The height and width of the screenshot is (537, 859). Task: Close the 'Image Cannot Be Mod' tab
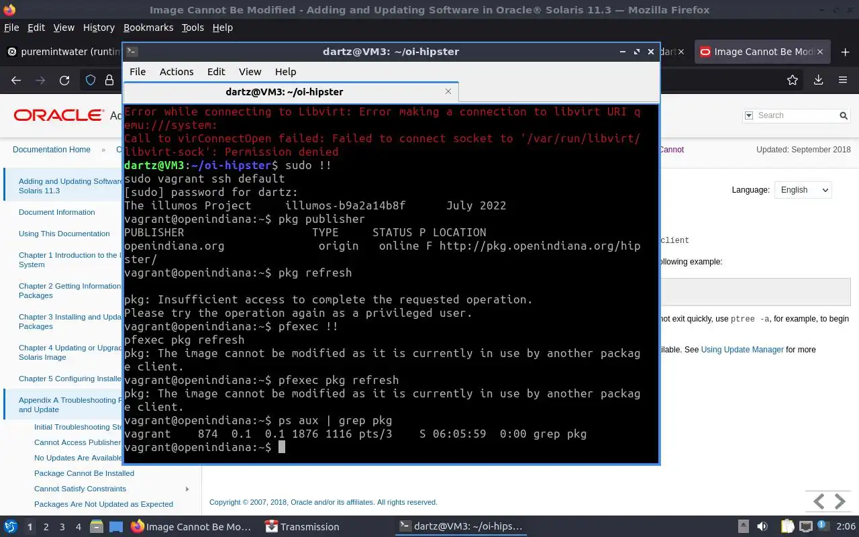pyautogui.click(x=821, y=52)
